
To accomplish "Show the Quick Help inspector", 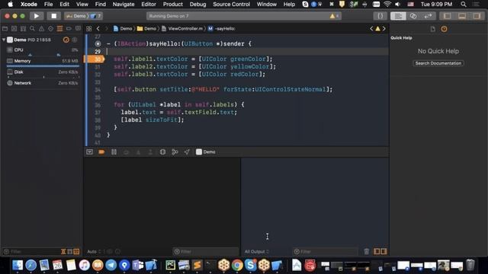I will [444, 29].
